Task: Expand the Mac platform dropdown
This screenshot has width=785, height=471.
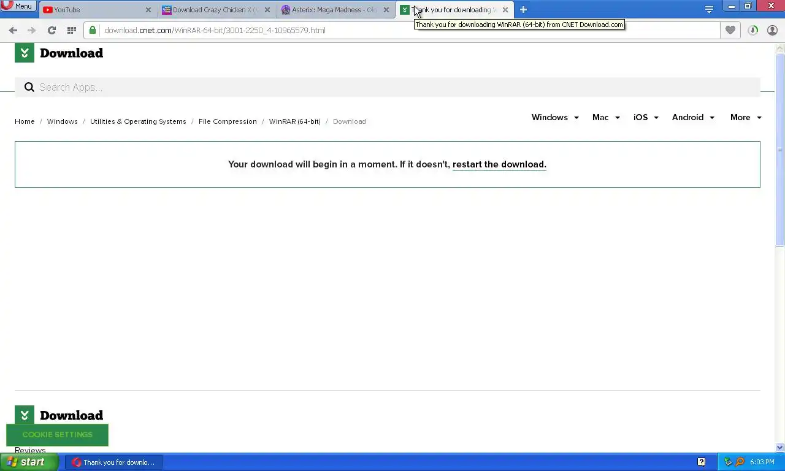Action: click(606, 117)
